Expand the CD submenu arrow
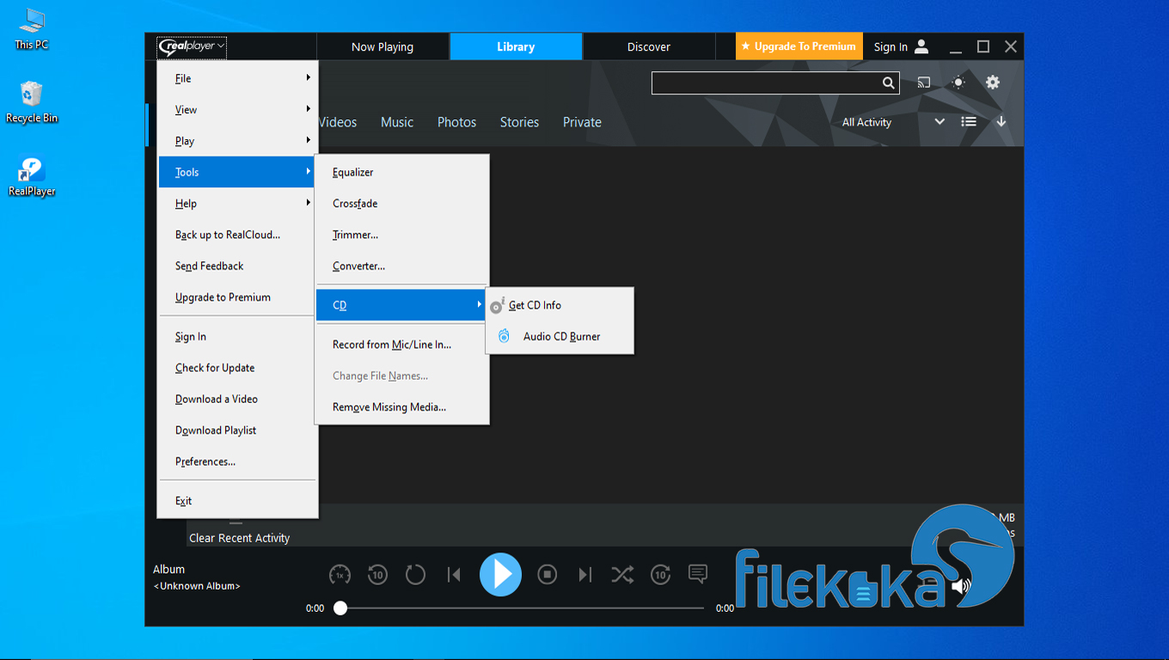The image size is (1169, 660). (x=480, y=304)
